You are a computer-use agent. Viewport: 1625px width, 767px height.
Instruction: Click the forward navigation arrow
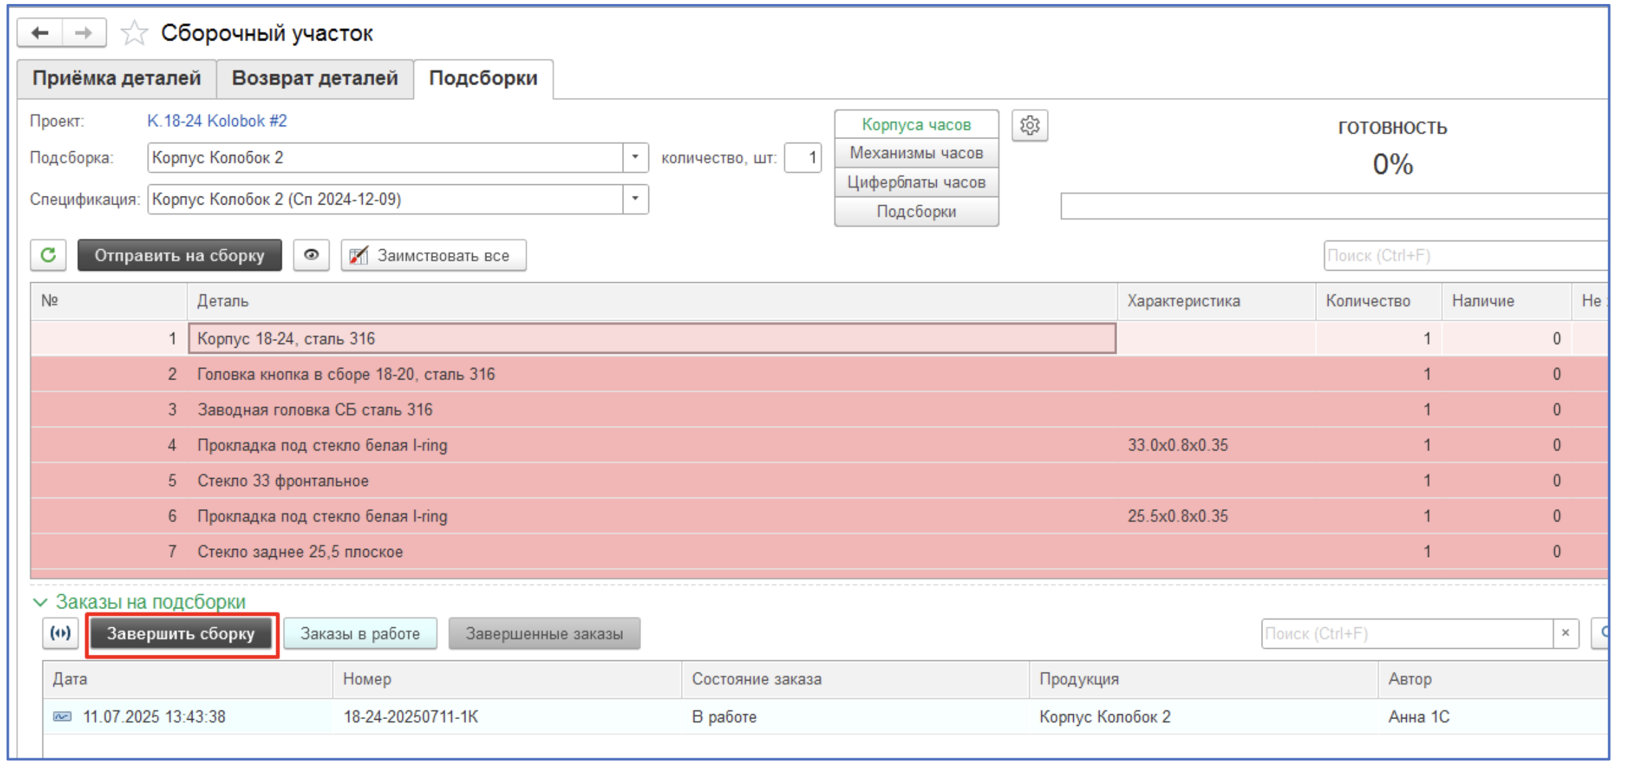[84, 33]
